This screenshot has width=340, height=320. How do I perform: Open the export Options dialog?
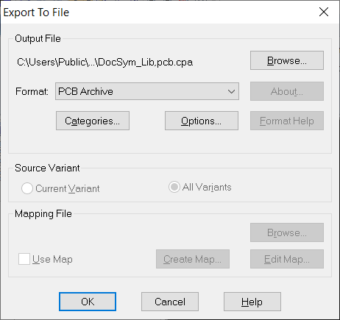[202, 121]
